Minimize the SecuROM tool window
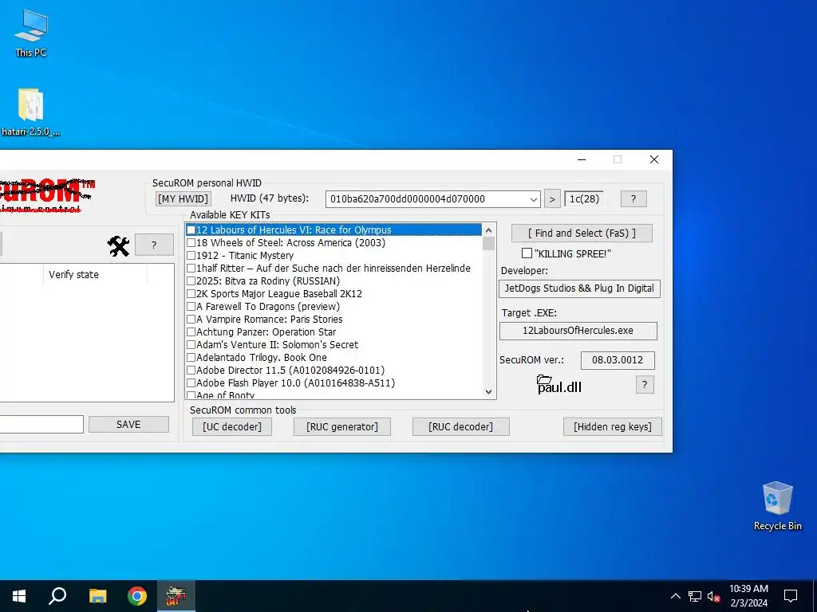The image size is (817, 612). coord(582,159)
